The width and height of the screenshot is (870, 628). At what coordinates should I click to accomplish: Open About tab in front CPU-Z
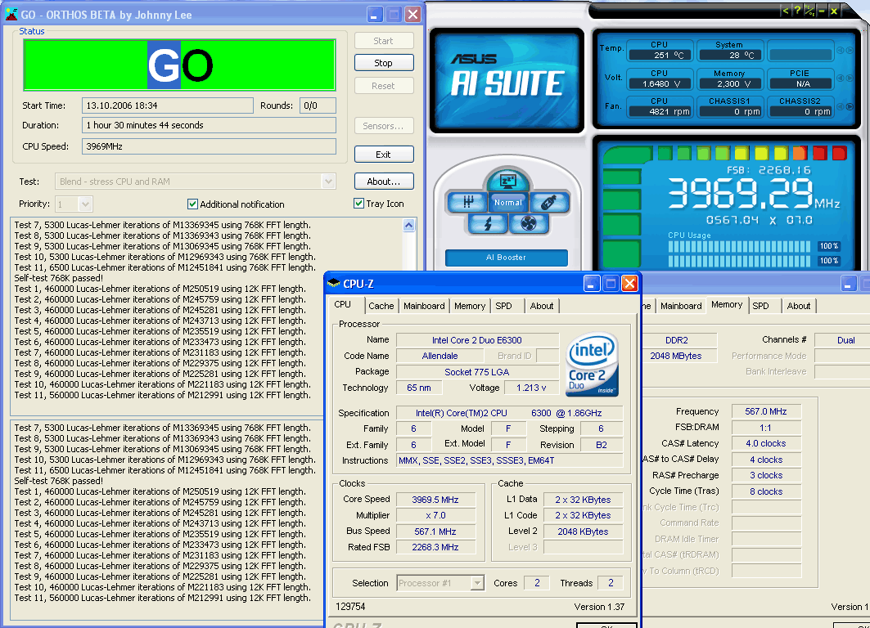542,306
